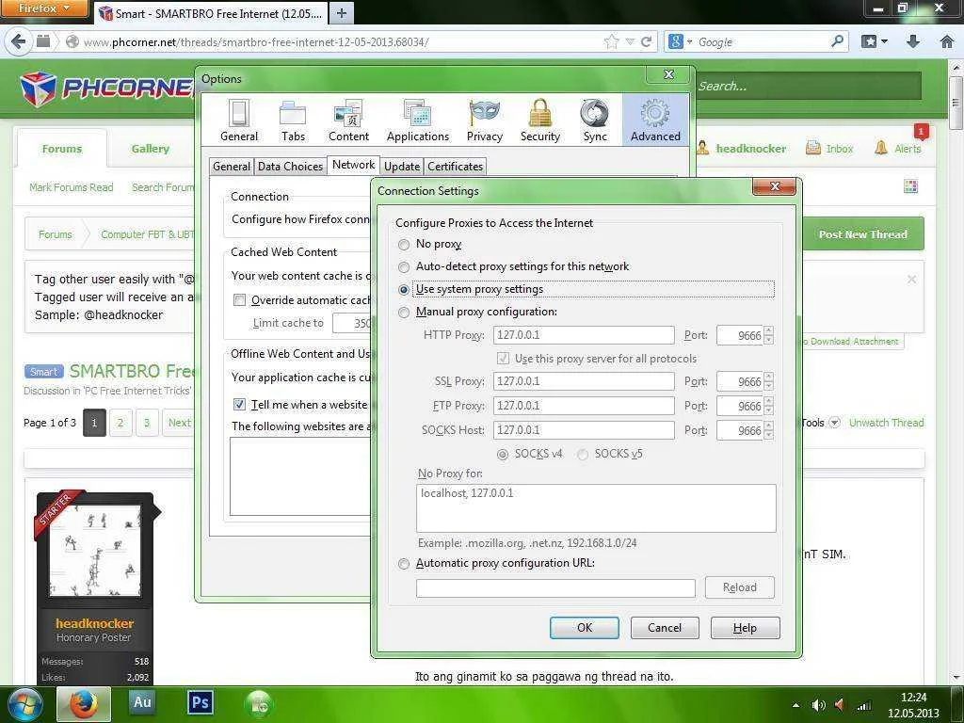Open Photoshop from the taskbar
This screenshot has width=964, height=723.
[201, 702]
